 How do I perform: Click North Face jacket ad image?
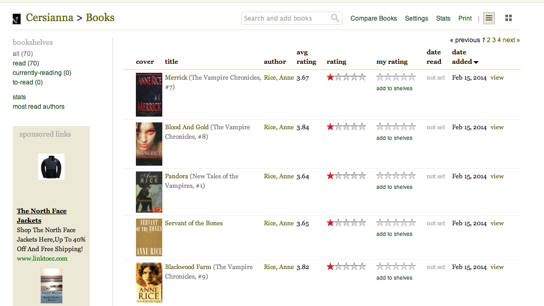click(51, 167)
